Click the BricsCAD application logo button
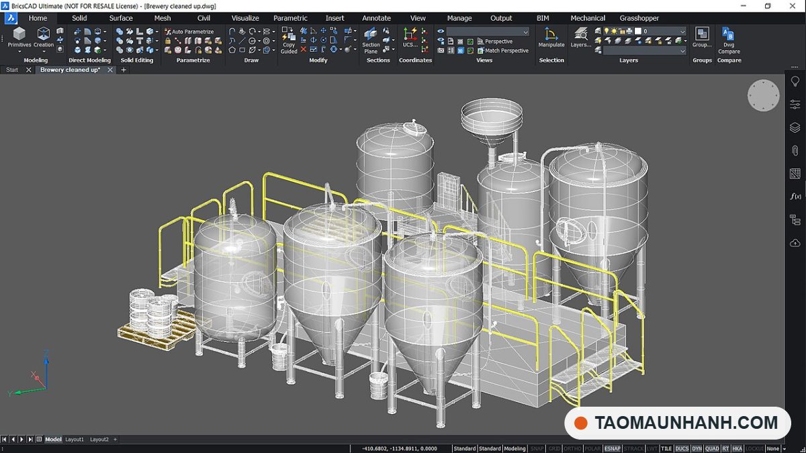806x453 pixels. click(11, 18)
